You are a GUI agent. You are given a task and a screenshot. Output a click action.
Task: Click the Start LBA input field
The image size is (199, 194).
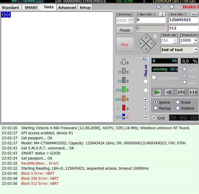pos(151,20)
